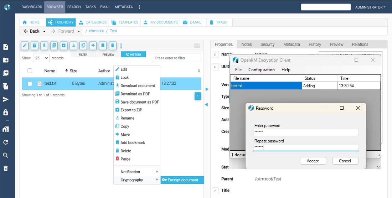Switch to the Security tab
The width and height of the screenshot is (392, 198).
click(268, 45)
